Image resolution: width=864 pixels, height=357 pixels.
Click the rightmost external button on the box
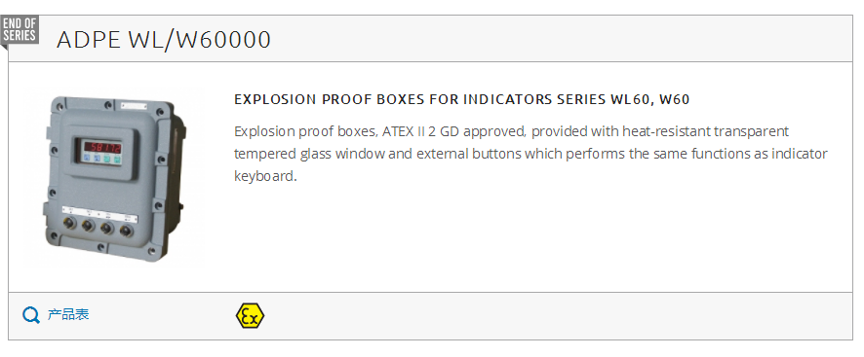(126, 230)
